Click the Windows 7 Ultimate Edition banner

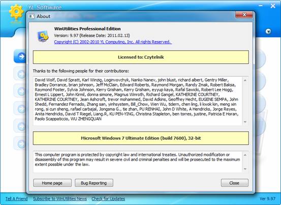141,138
